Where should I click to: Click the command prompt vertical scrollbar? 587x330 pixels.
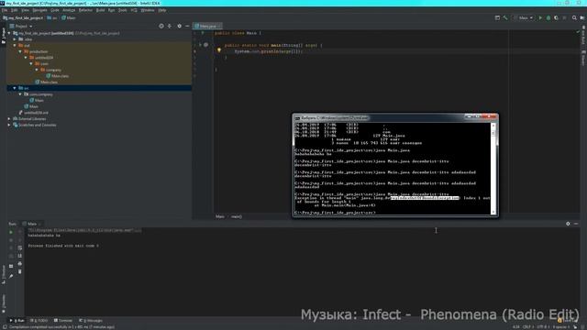point(493,169)
